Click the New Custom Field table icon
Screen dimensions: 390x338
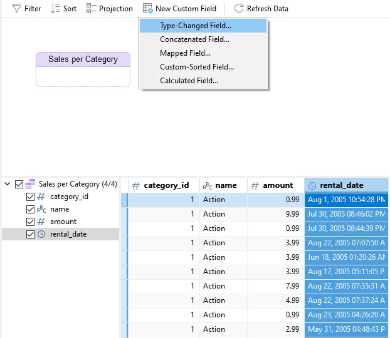click(x=148, y=8)
